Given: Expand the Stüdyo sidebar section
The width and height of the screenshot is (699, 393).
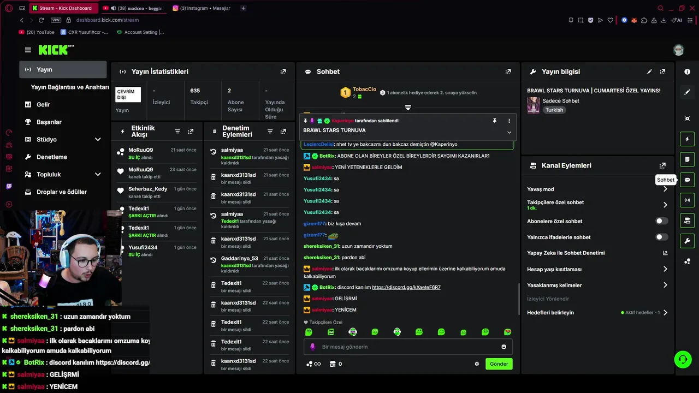Looking at the screenshot, I should click(98, 140).
